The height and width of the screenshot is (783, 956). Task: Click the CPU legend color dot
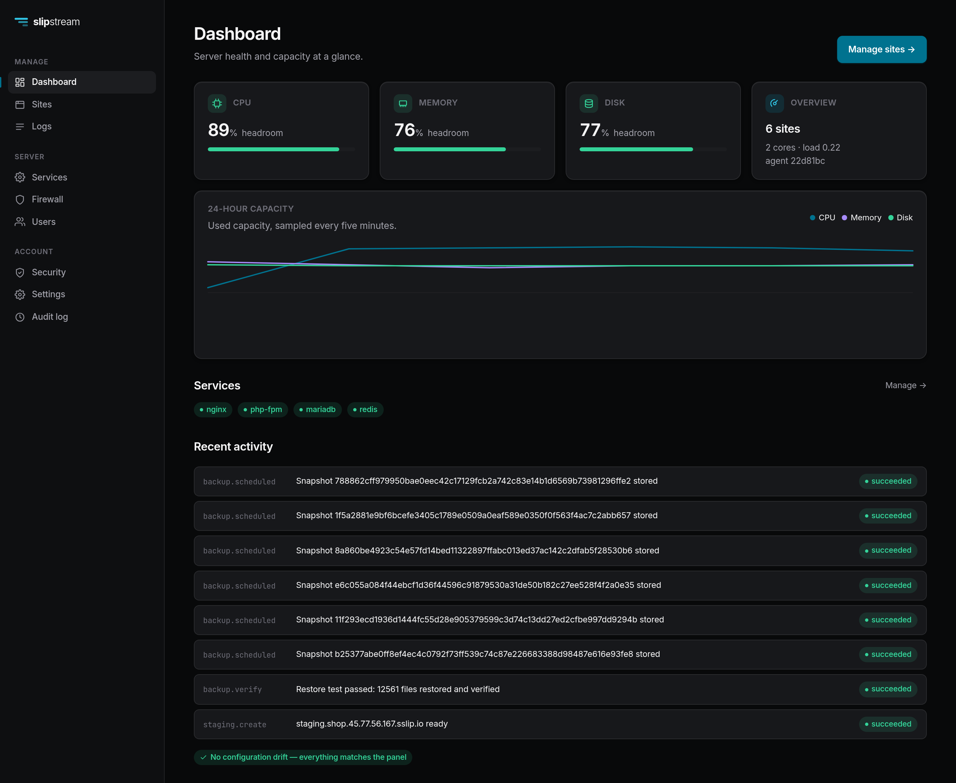(x=813, y=218)
